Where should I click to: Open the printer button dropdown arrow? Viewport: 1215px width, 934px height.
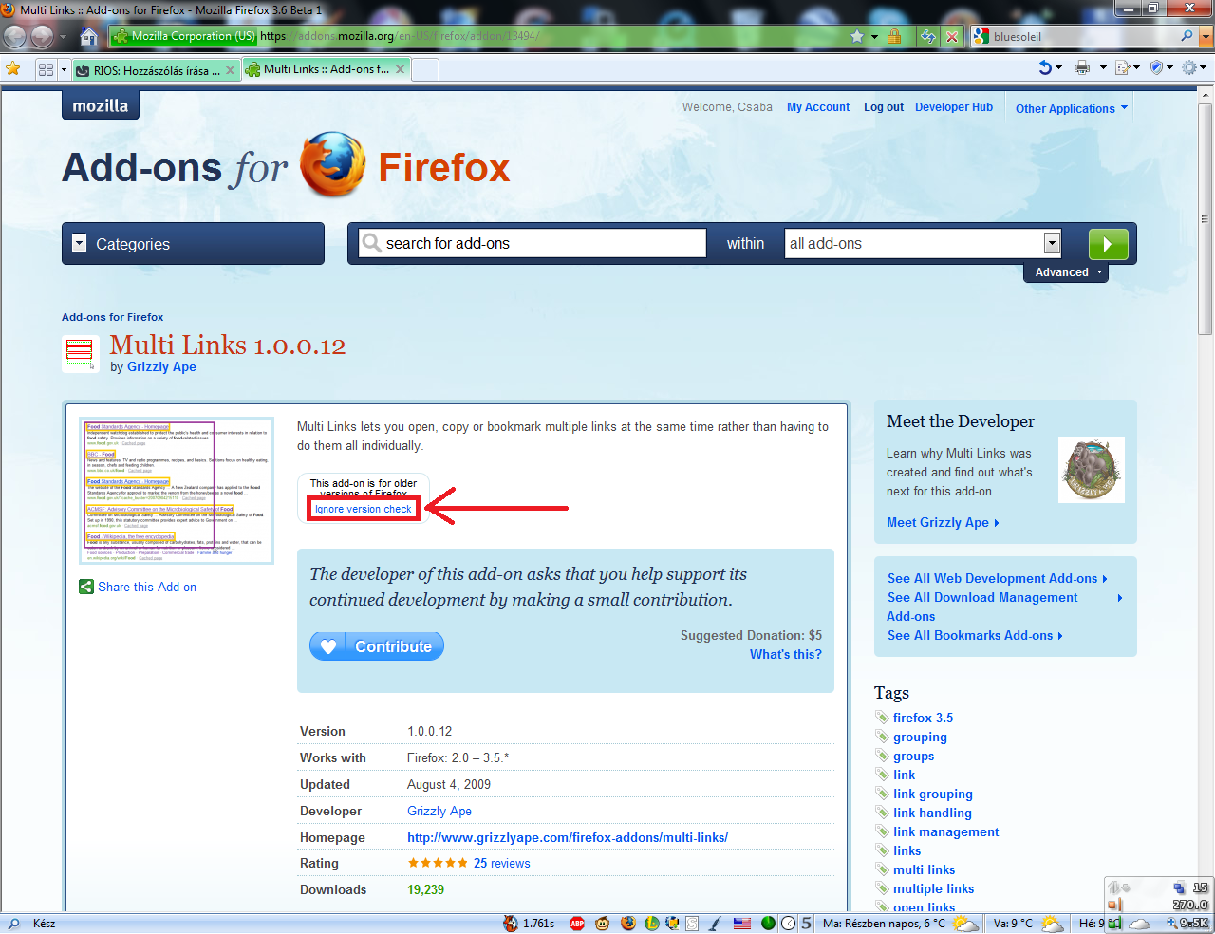tap(1103, 67)
